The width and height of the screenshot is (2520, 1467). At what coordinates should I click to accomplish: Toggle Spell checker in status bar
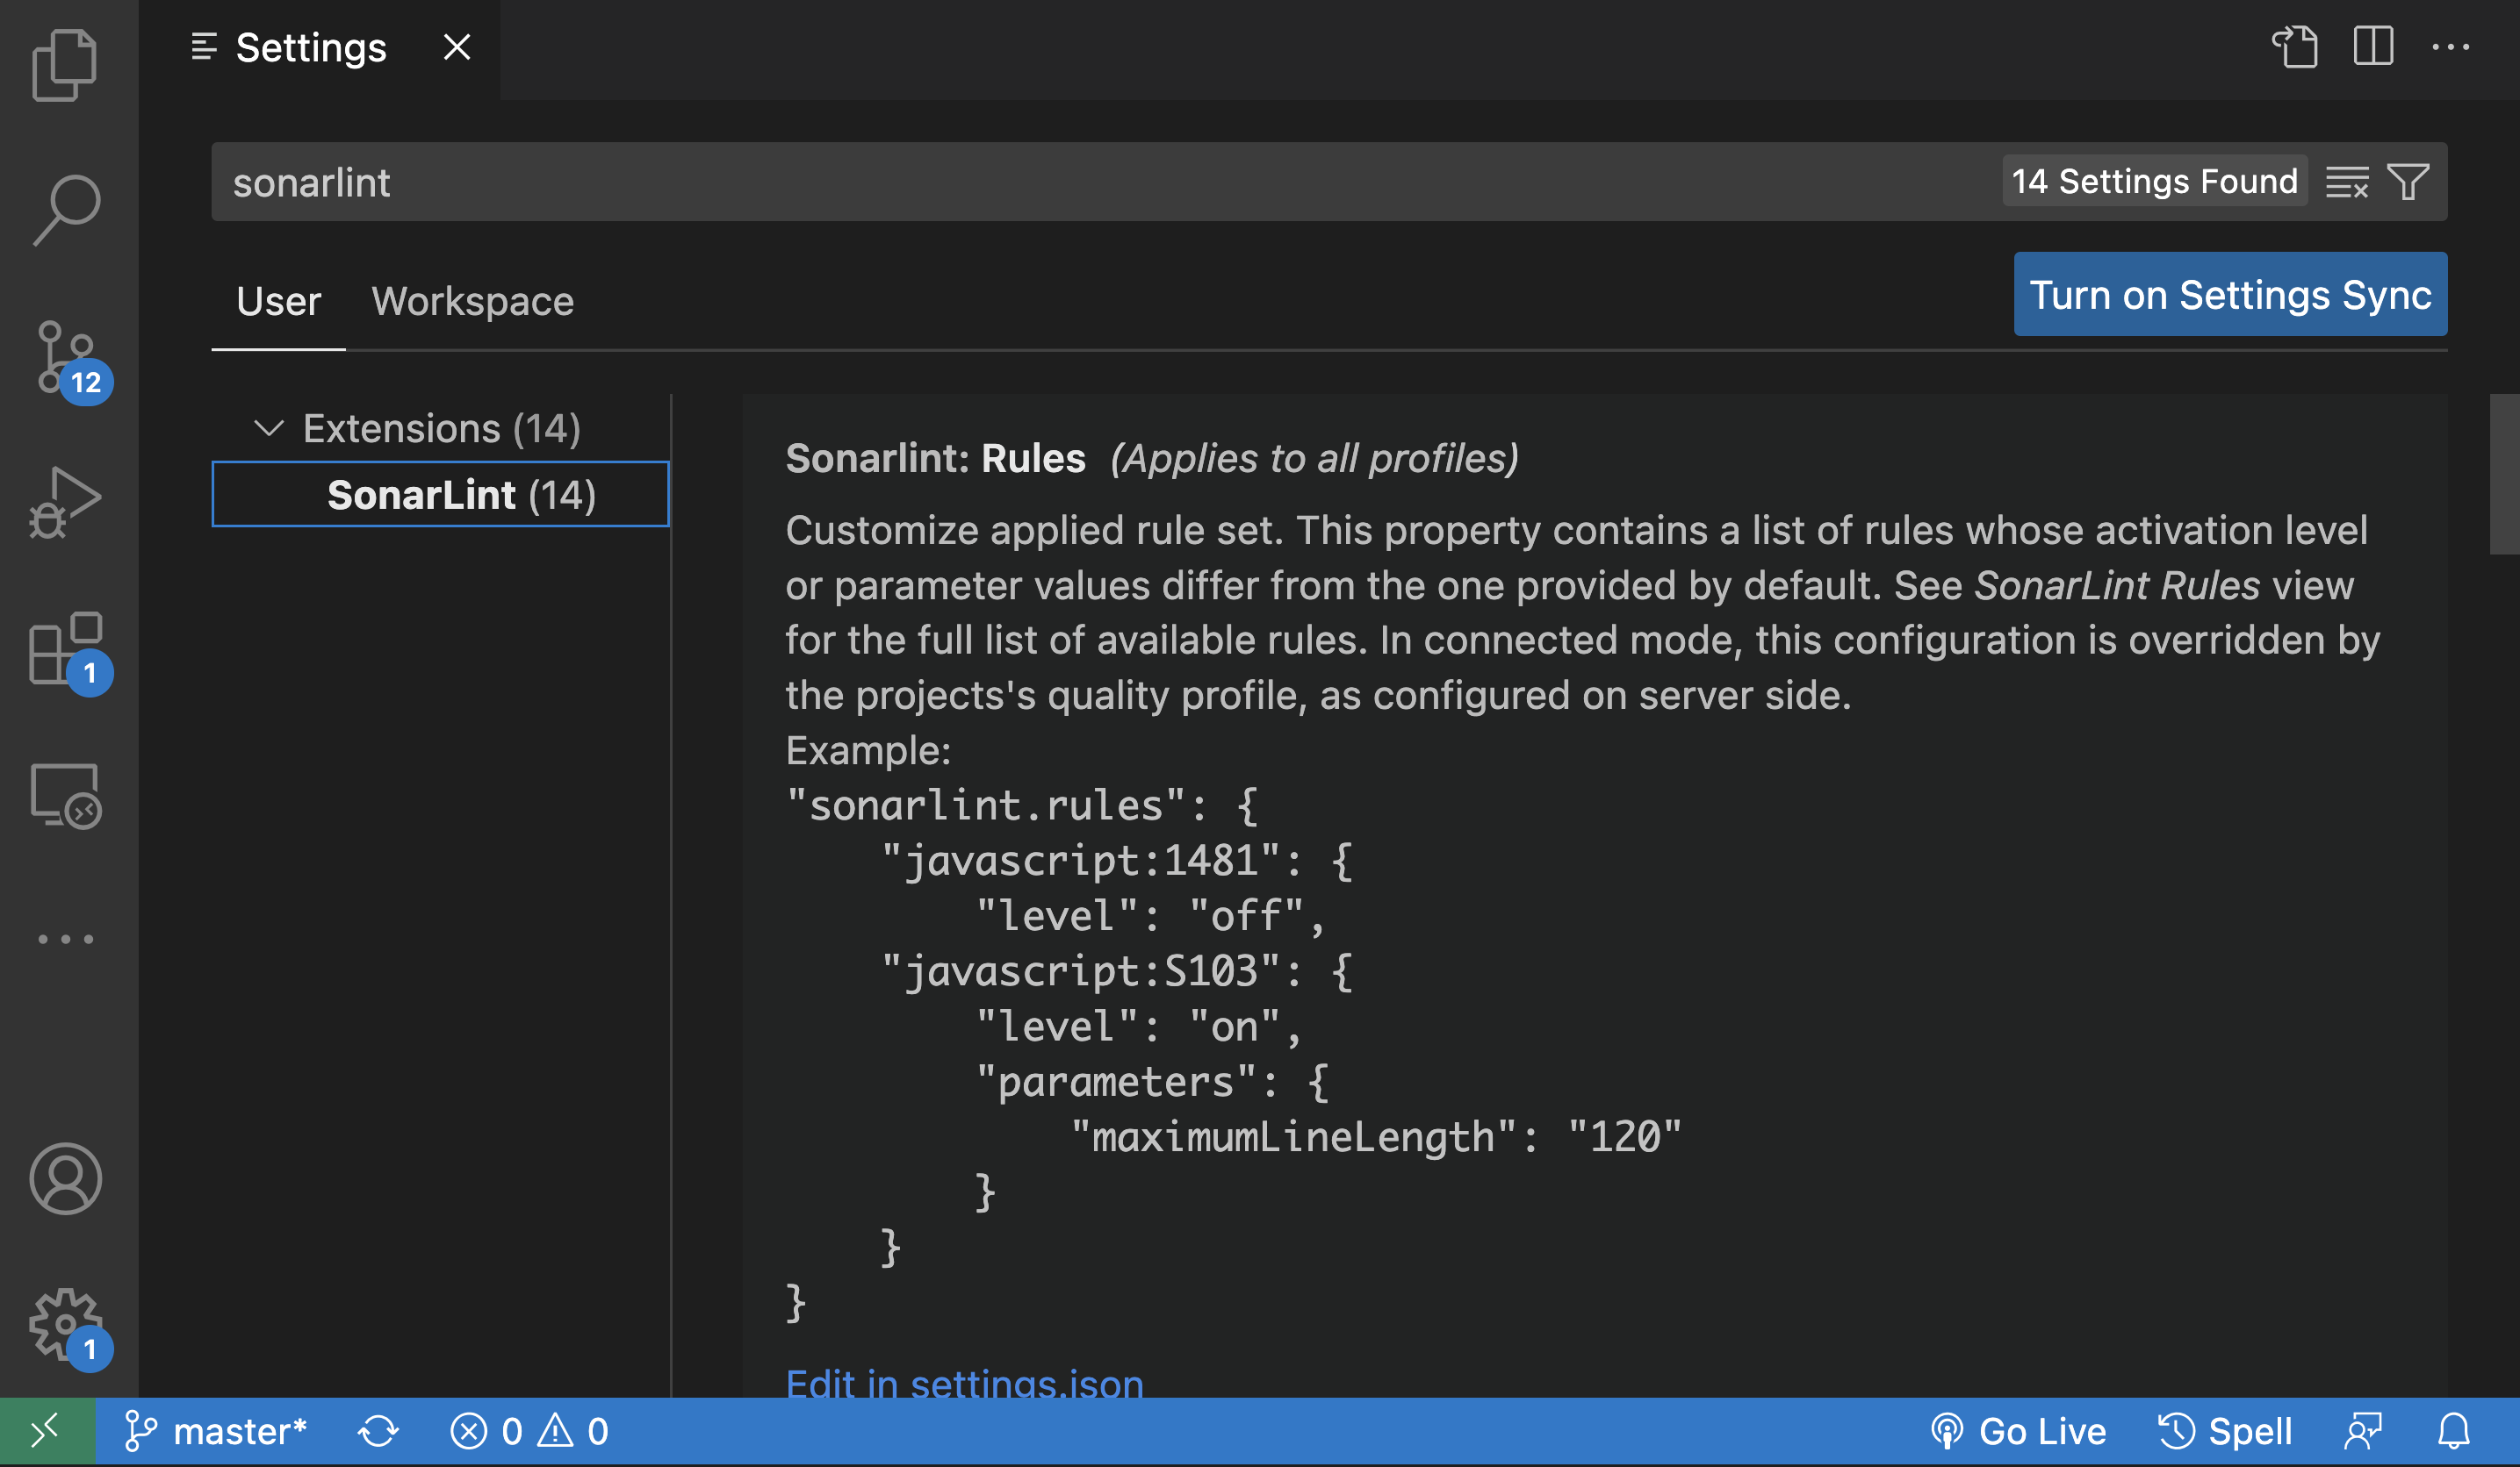[x=2225, y=1431]
